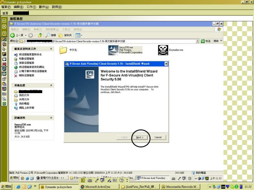Click the question mark on floating language bar
Image resolution: width=254 pixels, height=190 pixels.
click(121, 180)
